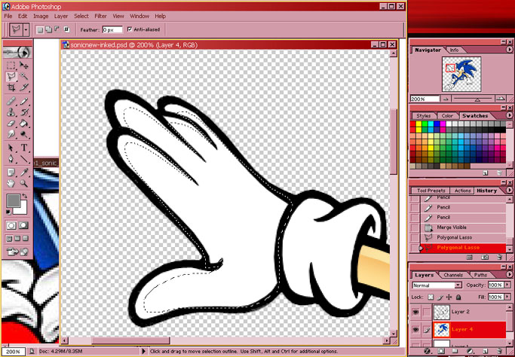The image size is (515, 357).
Task: Select Merge Visible history state
Action: click(463, 227)
